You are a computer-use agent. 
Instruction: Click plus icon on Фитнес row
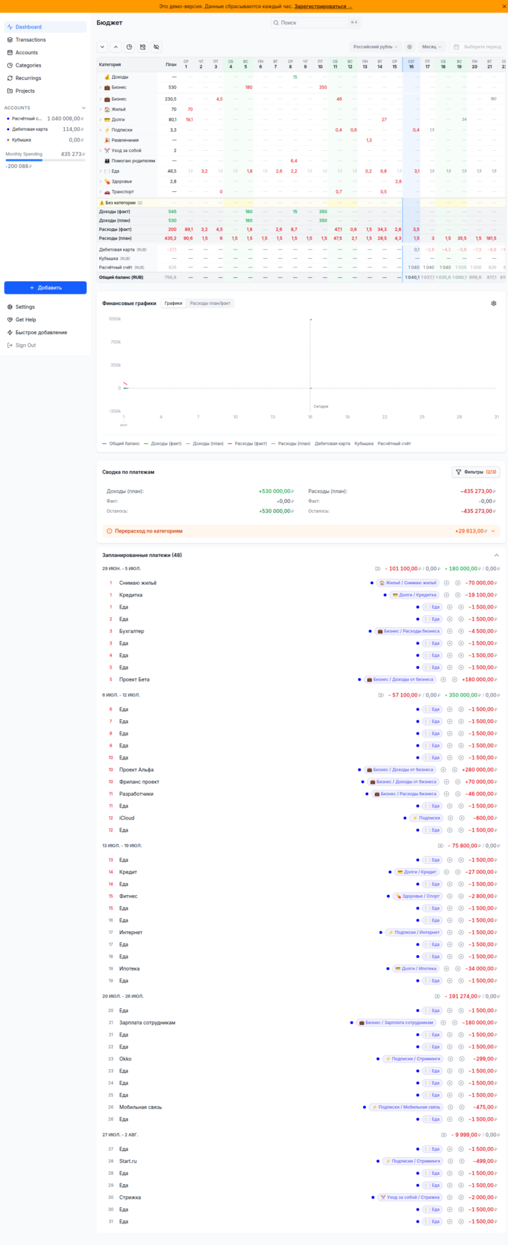[x=450, y=896]
